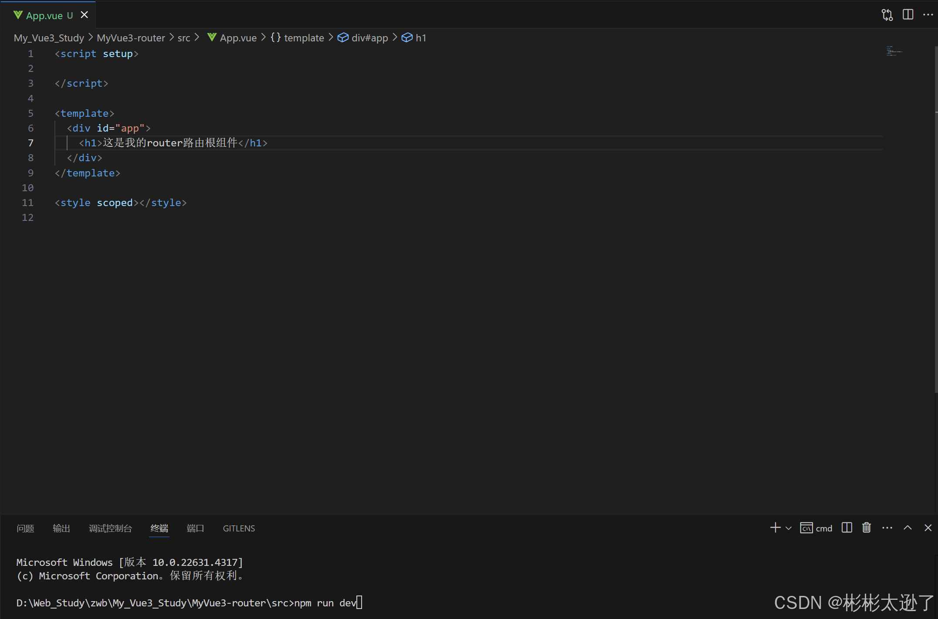Click the editor vertical scrollbar
938x619 pixels.
(935, 218)
